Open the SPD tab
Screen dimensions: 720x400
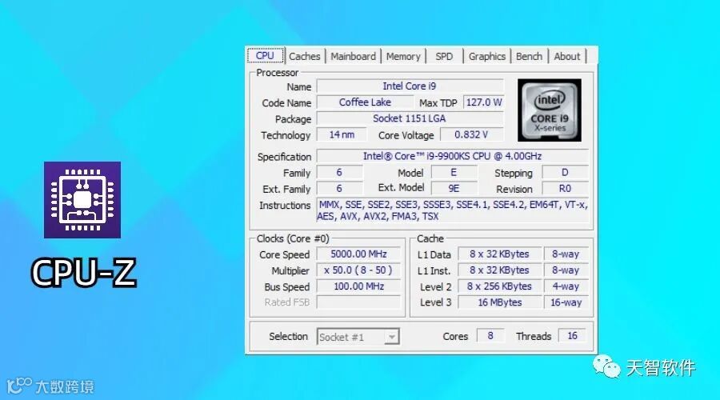click(444, 57)
